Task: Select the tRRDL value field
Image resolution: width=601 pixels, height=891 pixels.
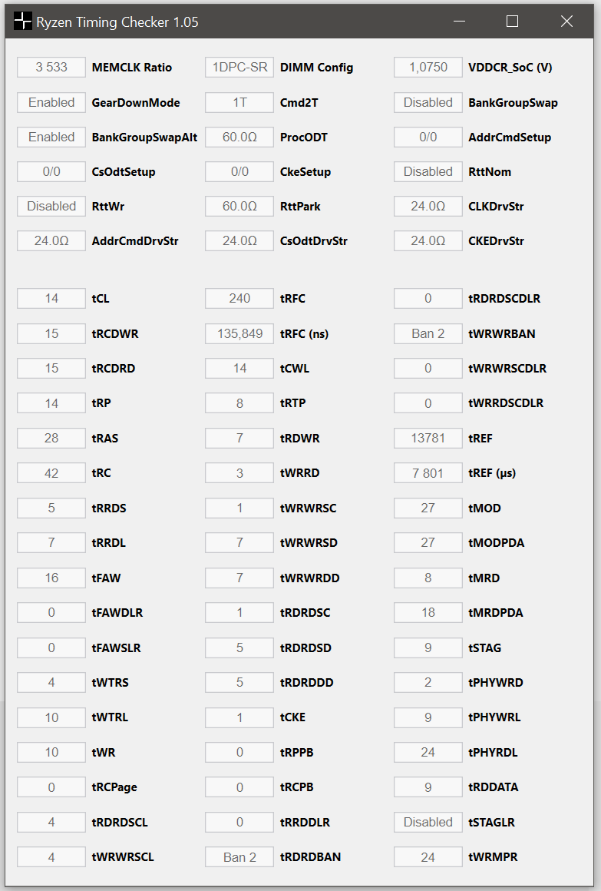Action: pyautogui.click(x=51, y=543)
